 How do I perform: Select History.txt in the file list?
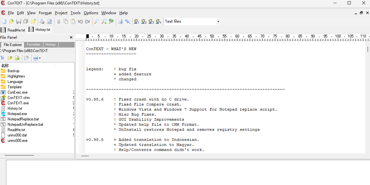[x=15, y=109]
